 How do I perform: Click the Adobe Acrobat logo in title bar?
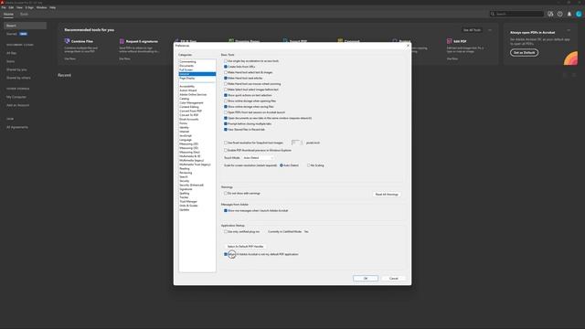(2, 2)
